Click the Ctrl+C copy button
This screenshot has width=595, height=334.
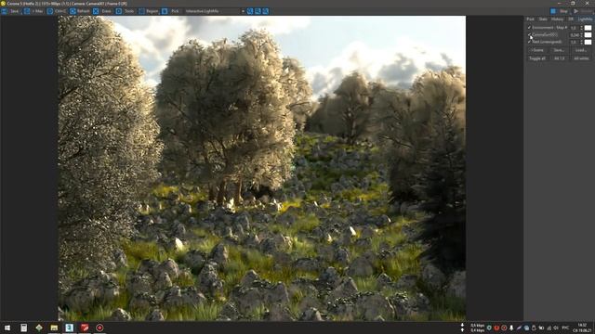[57, 11]
